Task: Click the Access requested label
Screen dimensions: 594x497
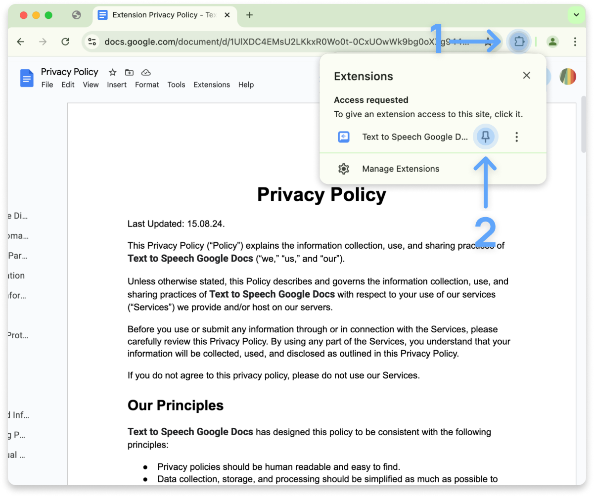Action: 371,100
